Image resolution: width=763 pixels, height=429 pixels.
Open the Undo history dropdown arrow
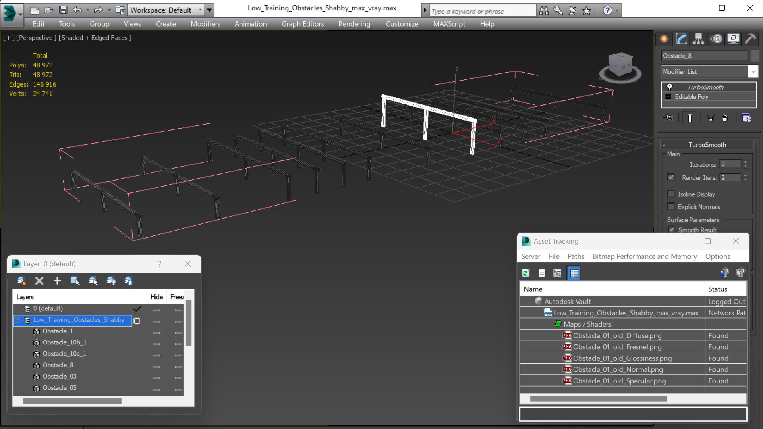pyautogui.click(x=88, y=10)
